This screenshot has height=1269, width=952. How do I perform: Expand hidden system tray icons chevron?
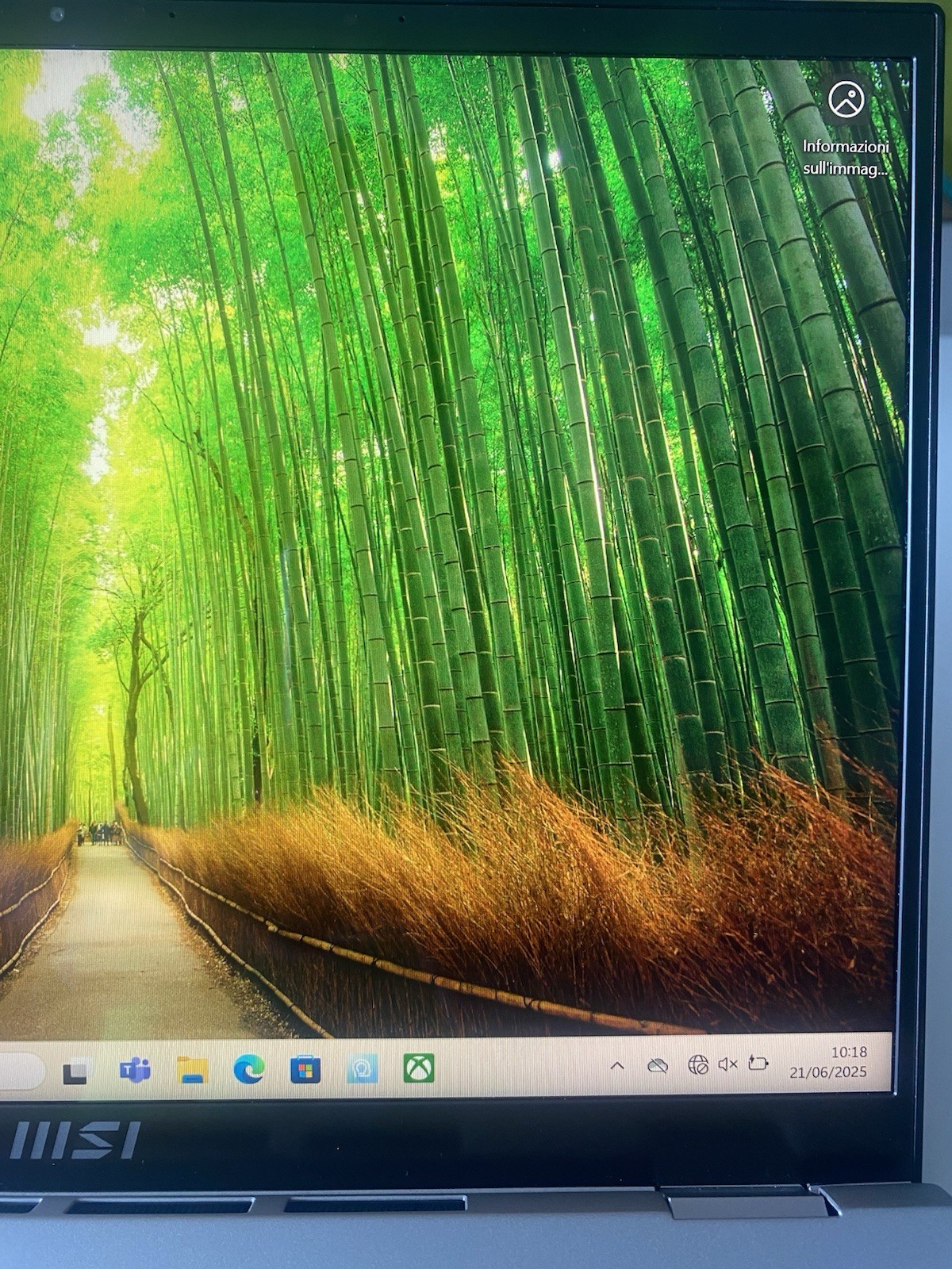[617, 1066]
